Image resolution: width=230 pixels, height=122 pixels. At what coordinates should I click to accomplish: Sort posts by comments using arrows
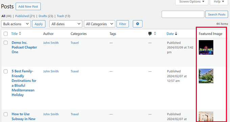[x=155, y=33]
